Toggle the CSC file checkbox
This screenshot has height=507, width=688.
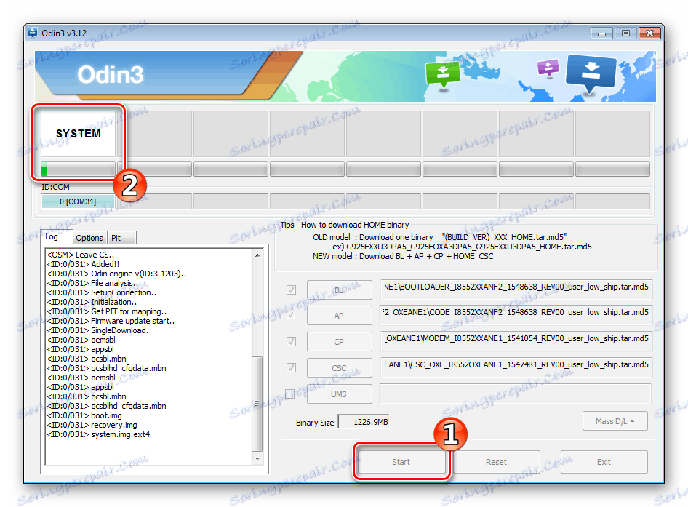tap(291, 367)
